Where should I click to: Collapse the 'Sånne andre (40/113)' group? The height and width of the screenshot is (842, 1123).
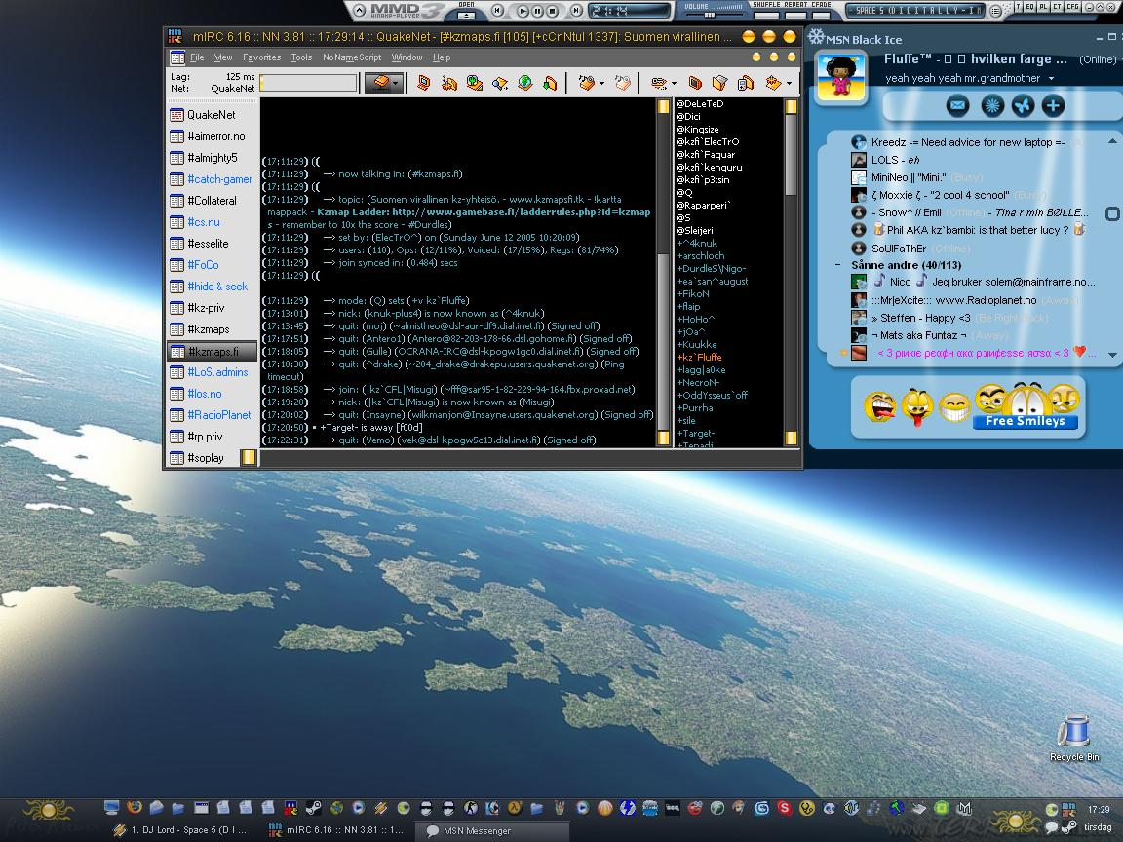[x=838, y=265]
